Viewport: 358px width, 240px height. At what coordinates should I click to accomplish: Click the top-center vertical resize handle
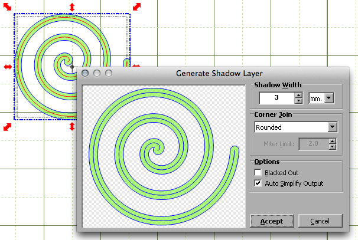(x=72, y=7)
